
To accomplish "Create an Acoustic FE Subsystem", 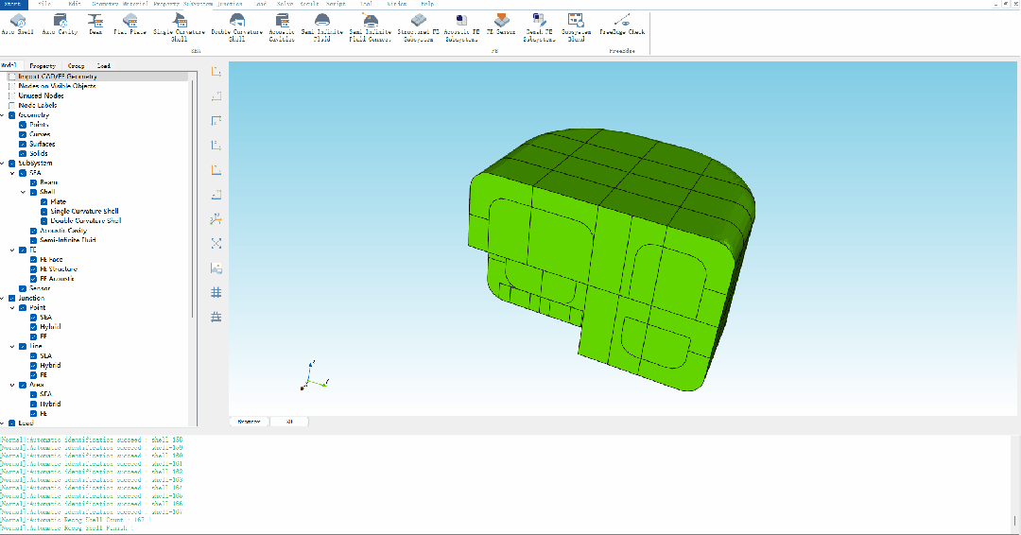I will [461, 28].
